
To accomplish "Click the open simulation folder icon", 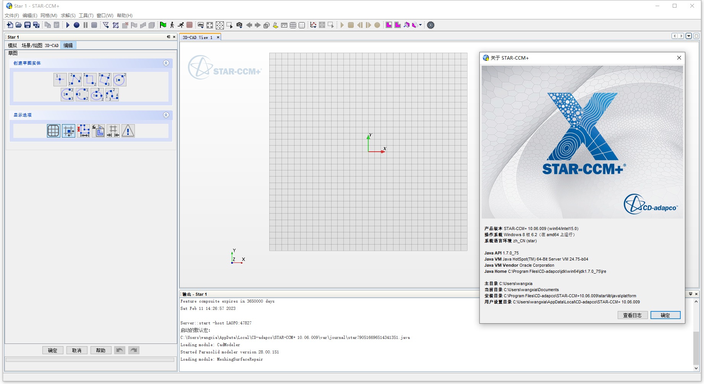I will pyautogui.click(x=19, y=25).
